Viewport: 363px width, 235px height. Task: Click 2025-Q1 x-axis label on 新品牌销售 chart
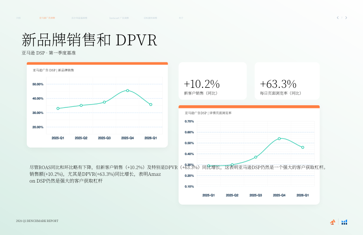point(58,138)
